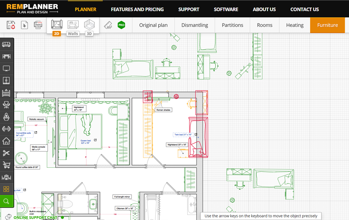Viewport: 349px width, 220px height.
Task: Select the sofa furniture category icon
Action: (6, 44)
